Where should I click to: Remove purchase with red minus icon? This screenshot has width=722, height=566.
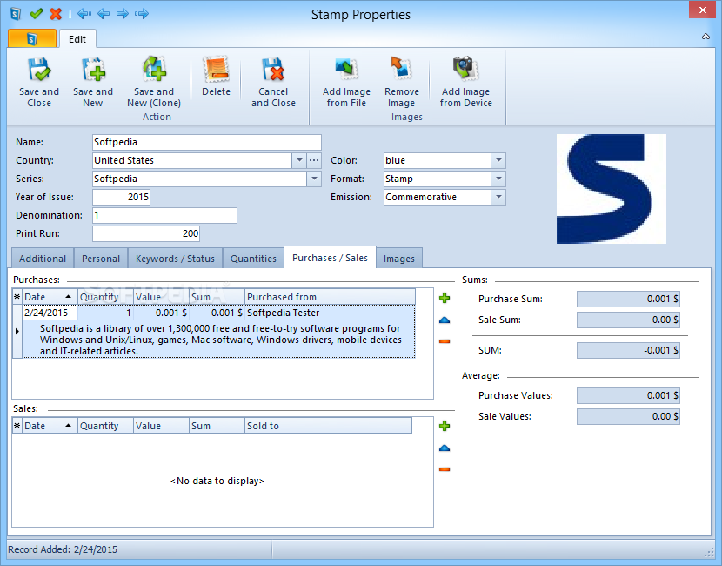click(x=445, y=341)
